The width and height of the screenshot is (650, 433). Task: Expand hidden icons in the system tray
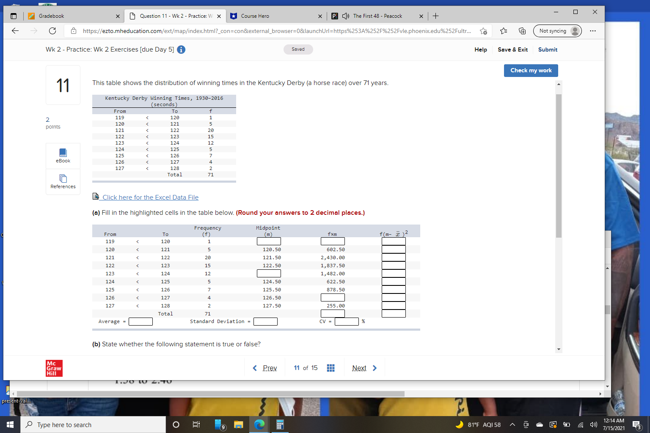pyautogui.click(x=512, y=425)
